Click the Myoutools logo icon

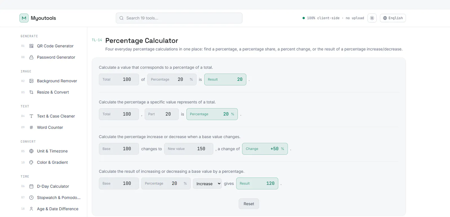(x=24, y=18)
